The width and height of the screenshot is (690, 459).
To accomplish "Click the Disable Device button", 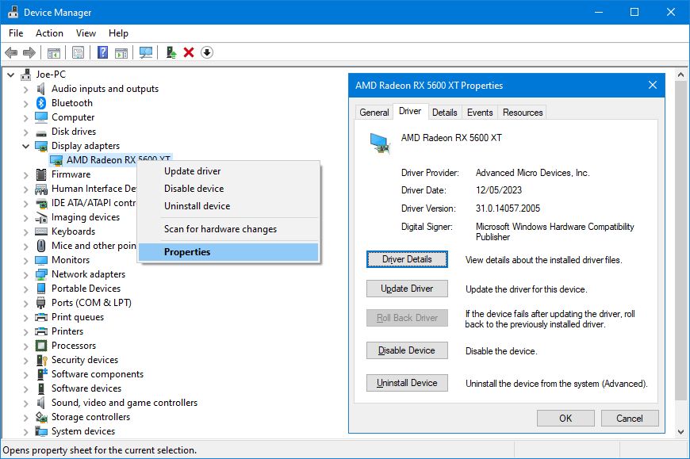I will (x=407, y=350).
